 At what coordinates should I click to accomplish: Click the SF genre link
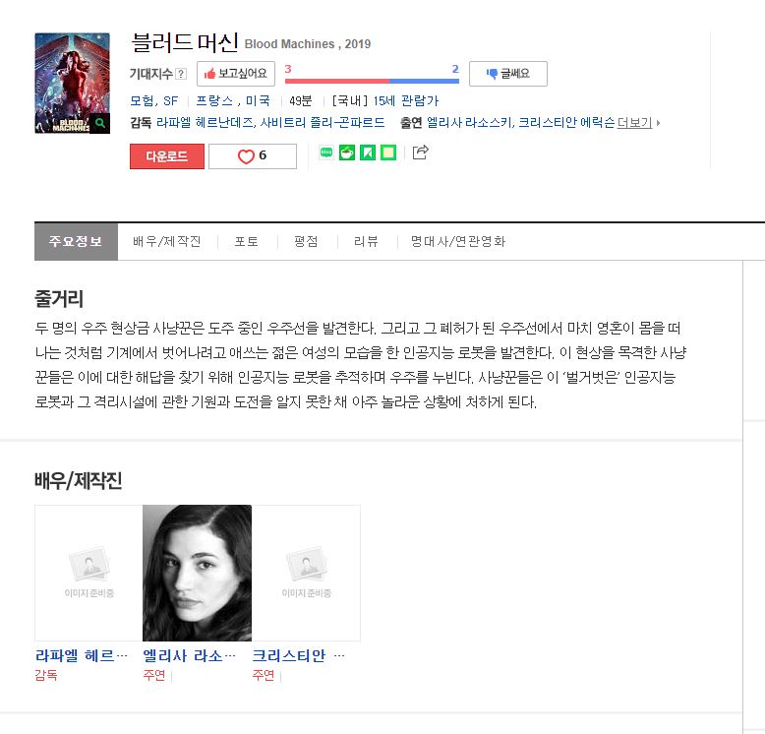click(171, 101)
